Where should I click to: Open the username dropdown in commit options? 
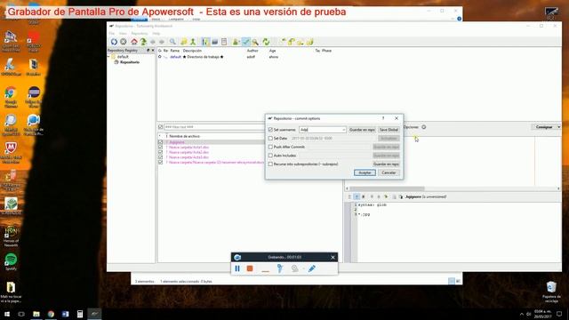click(343, 130)
